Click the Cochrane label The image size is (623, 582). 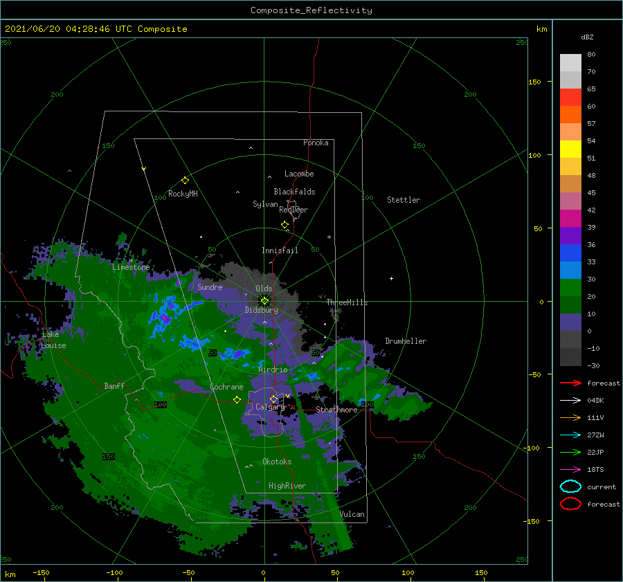point(226,387)
